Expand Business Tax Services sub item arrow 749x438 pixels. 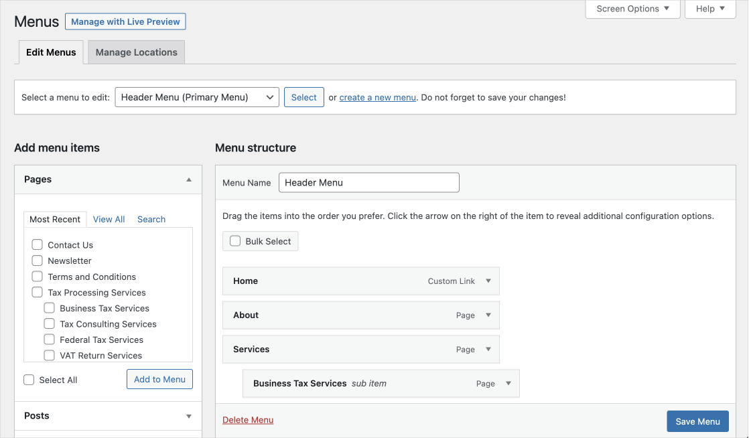508,384
